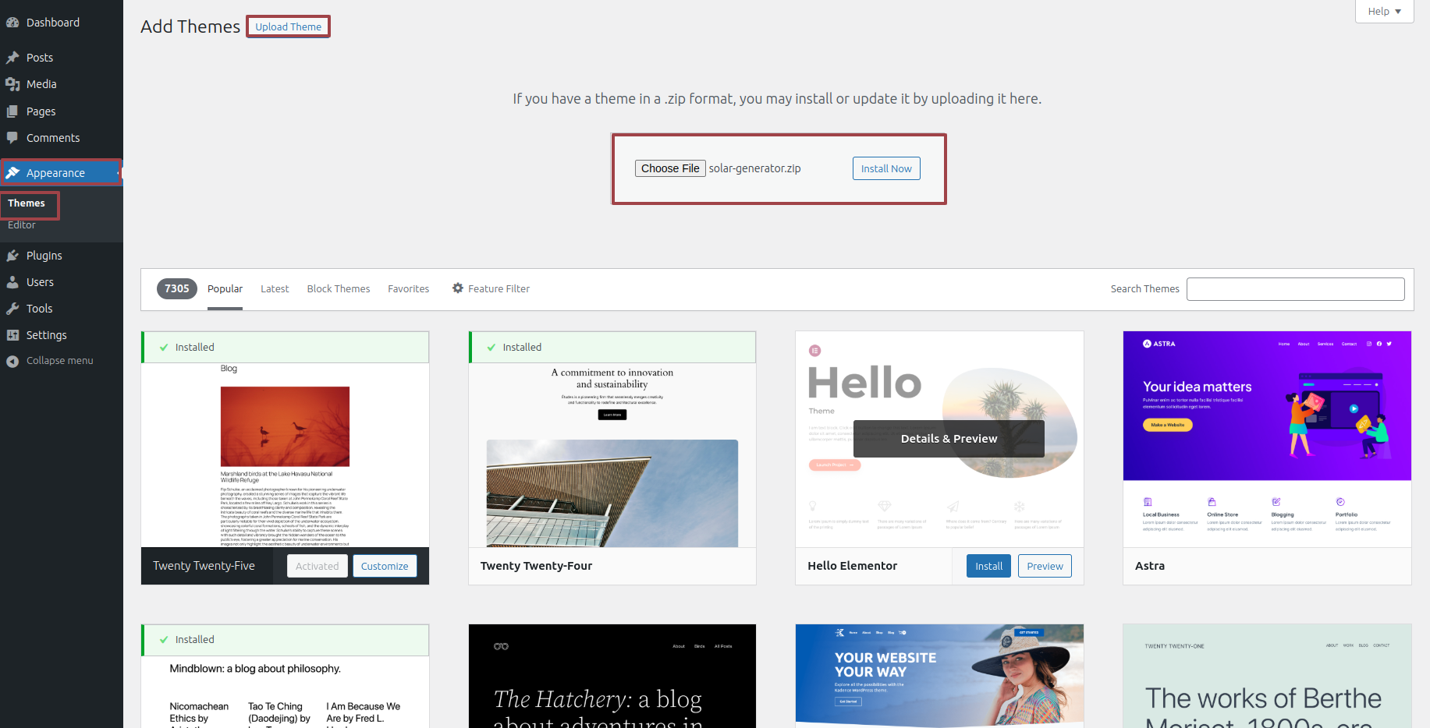Click in the Search Themes field
1430x728 pixels.
pos(1295,289)
